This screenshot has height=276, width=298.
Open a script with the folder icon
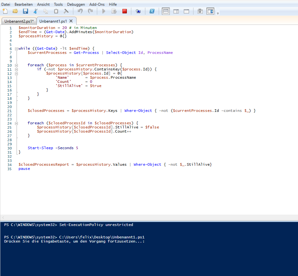tap(15, 11)
